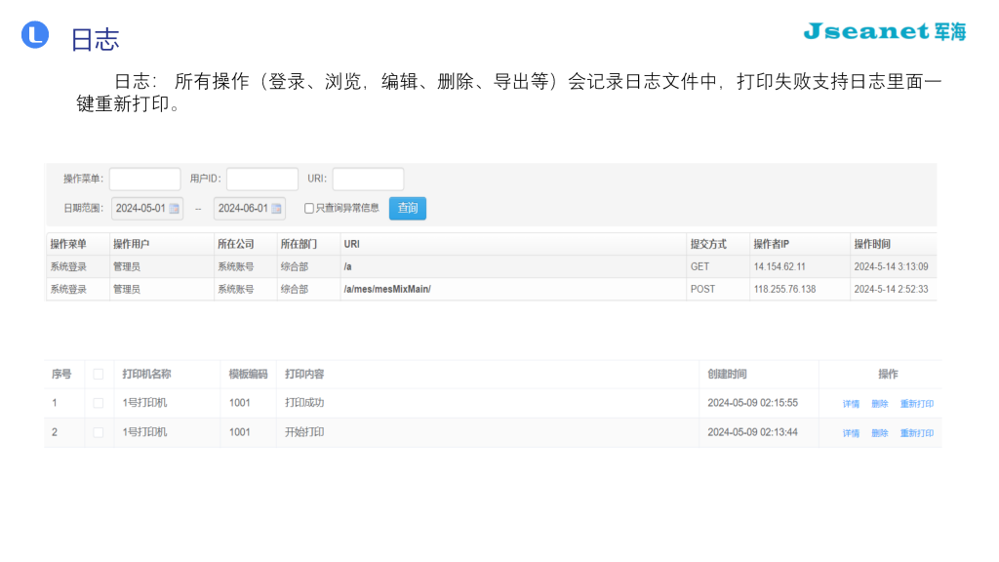Click the 用户ID input field
999x562 pixels.
tap(261, 179)
